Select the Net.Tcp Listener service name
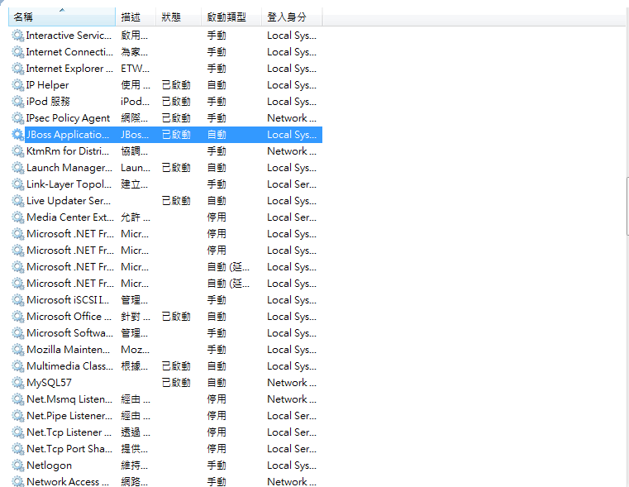The height and width of the screenshot is (487, 629). tap(69, 432)
